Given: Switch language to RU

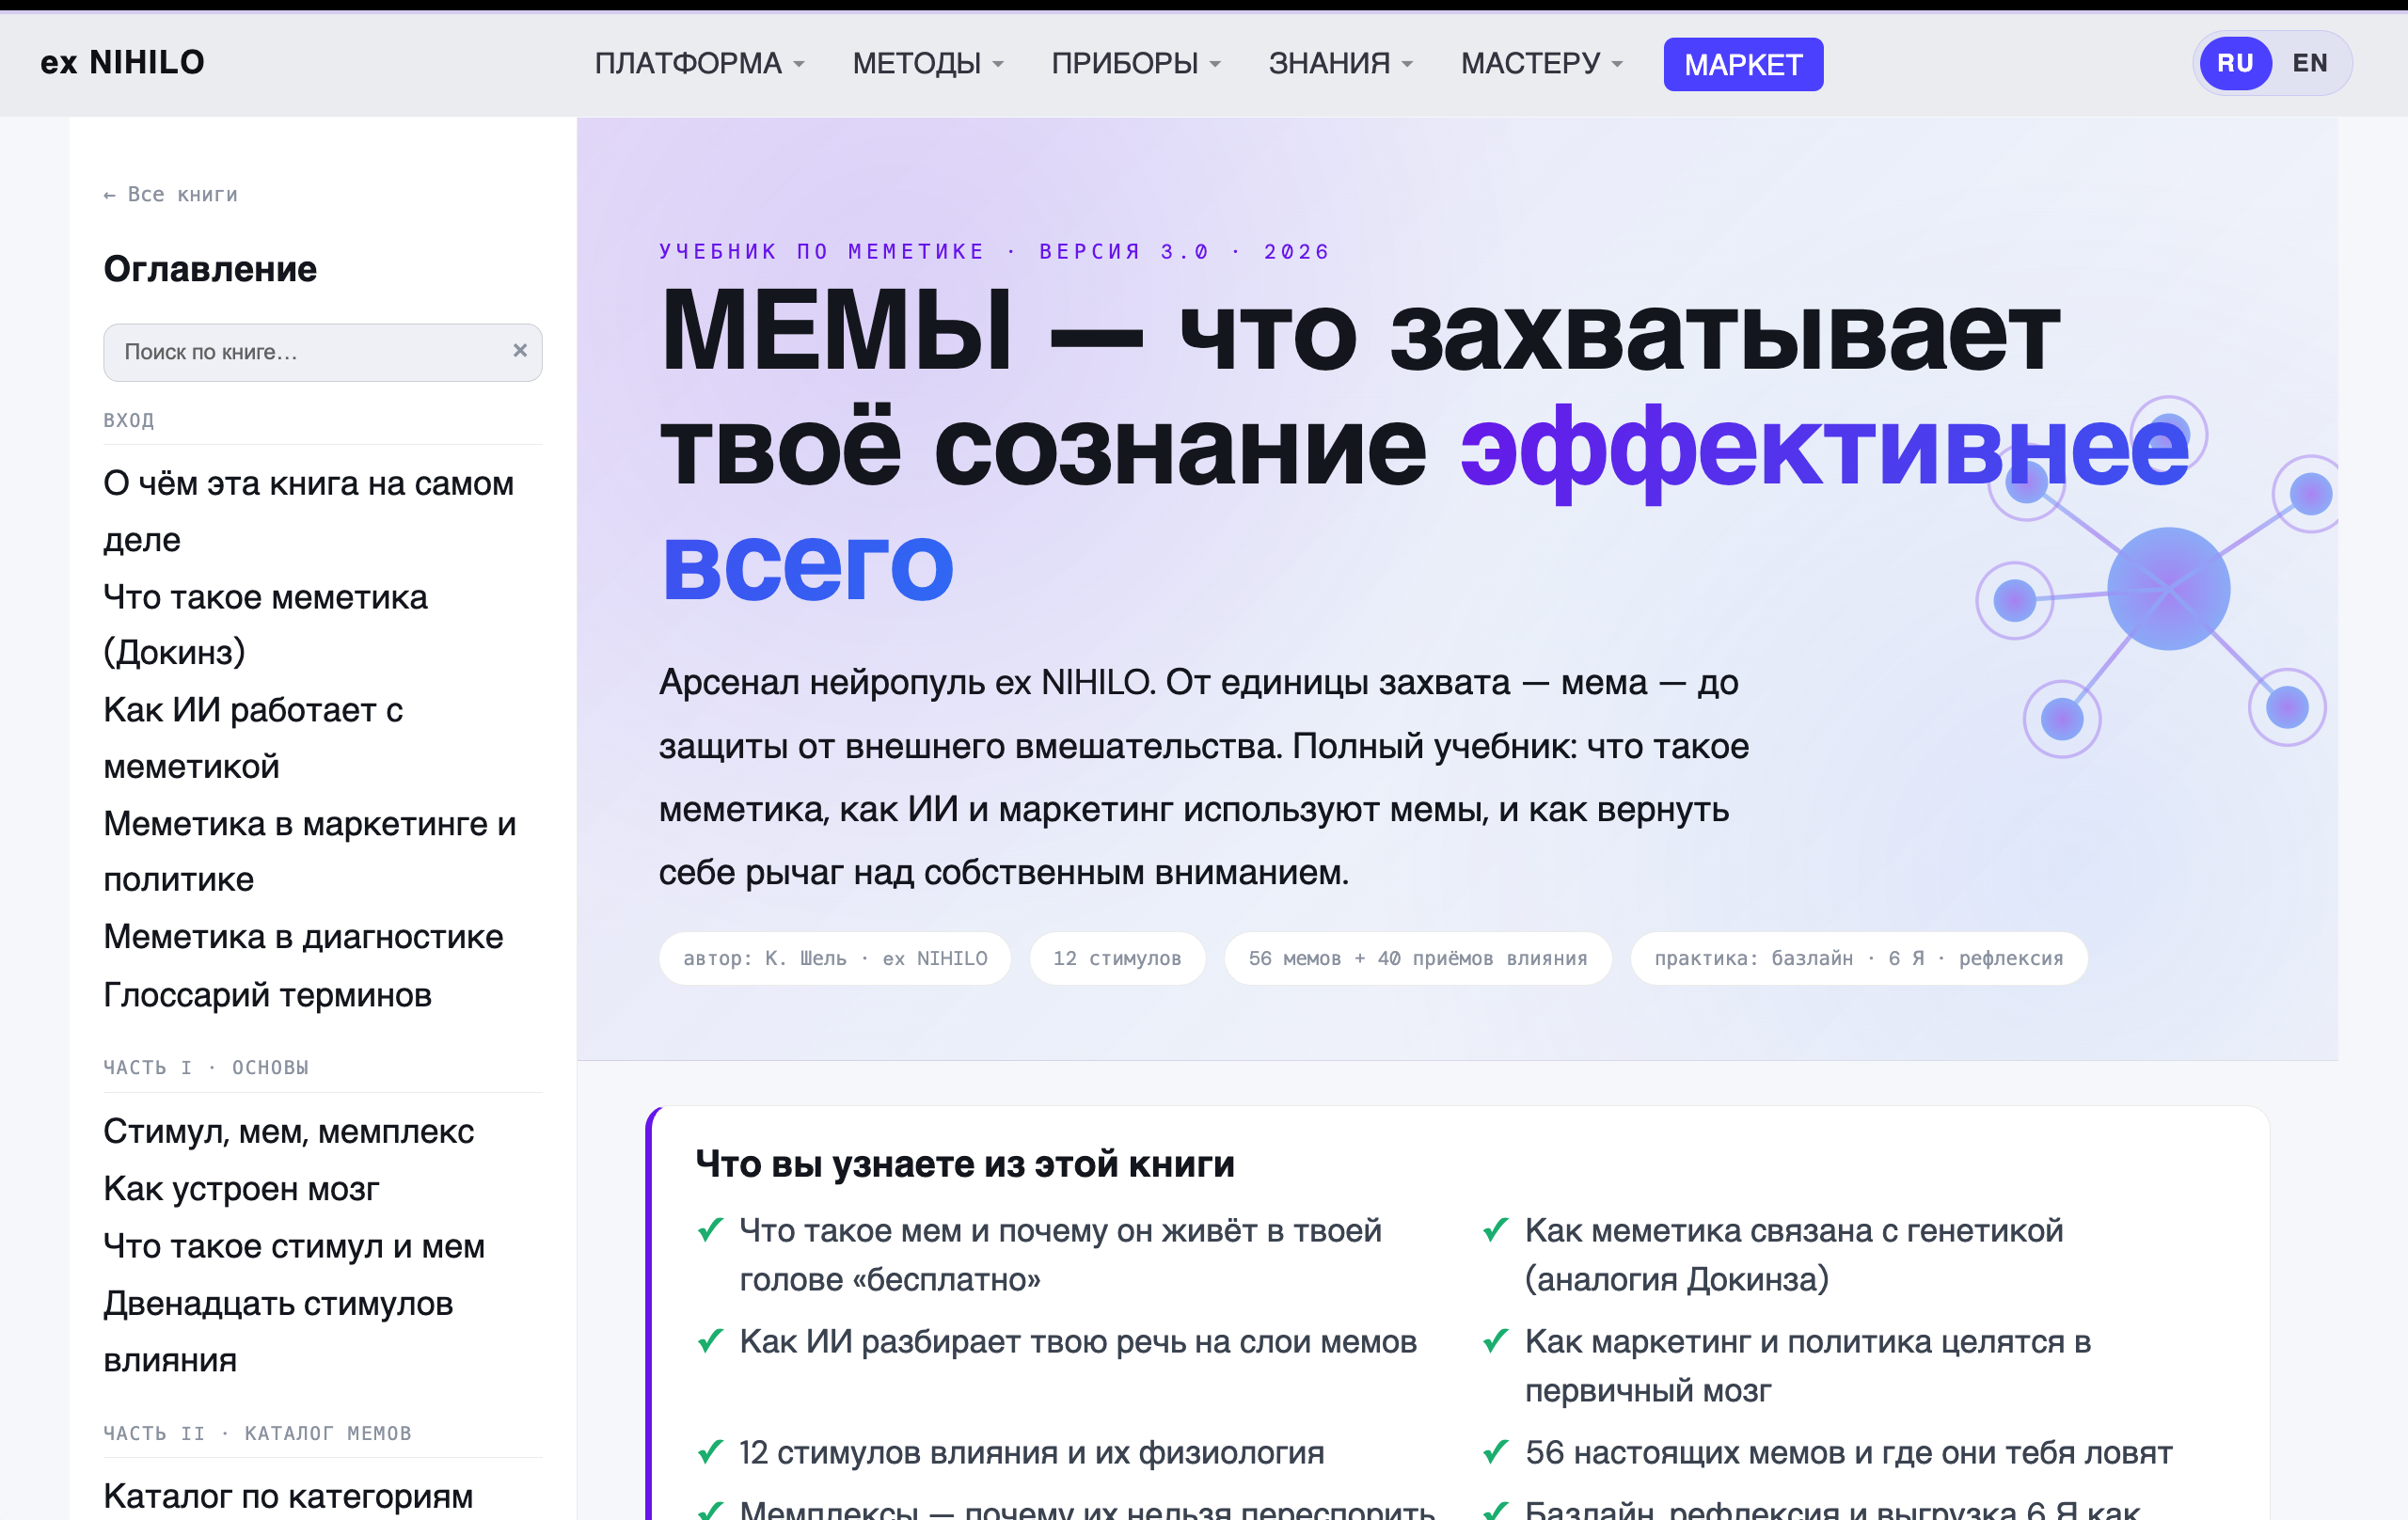Looking at the screenshot, I should pyautogui.click(x=2235, y=63).
